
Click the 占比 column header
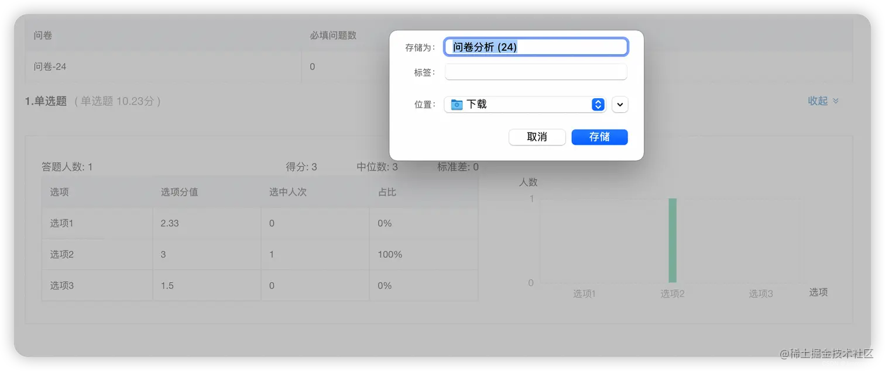(387, 192)
